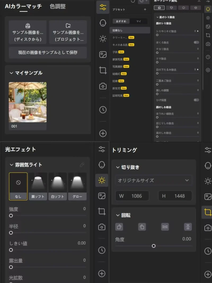
Task: Click the face icon in the 光エフェクト sidebar
Action: [x=102, y=165]
